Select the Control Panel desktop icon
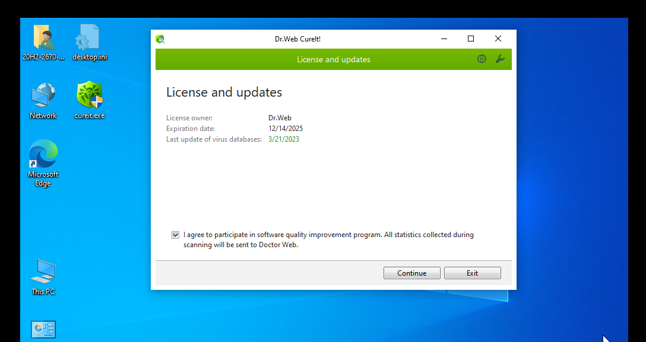 43,330
